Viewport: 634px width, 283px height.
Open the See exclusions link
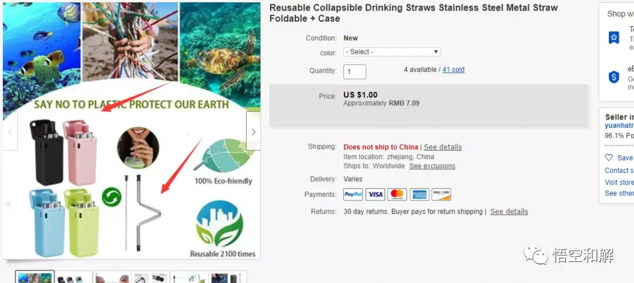[x=432, y=166]
